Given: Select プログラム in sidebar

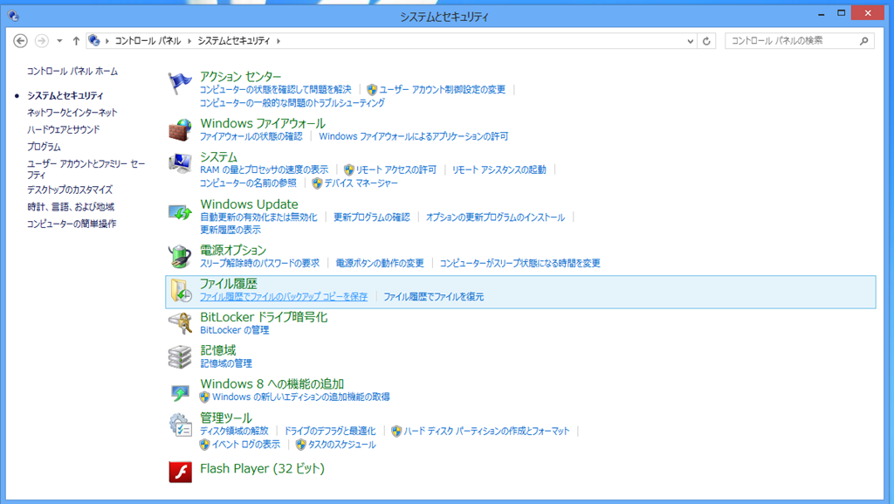Looking at the screenshot, I should [x=44, y=147].
